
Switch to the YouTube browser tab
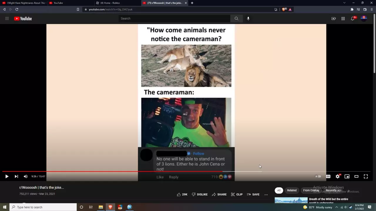(70, 3)
